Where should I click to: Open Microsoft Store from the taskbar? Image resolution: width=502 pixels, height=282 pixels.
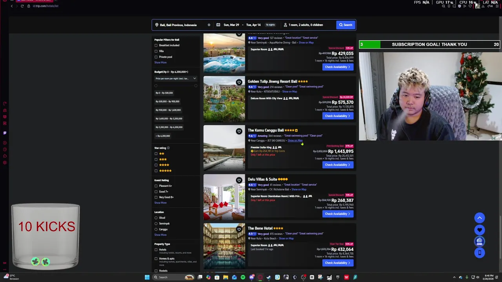click(217, 277)
